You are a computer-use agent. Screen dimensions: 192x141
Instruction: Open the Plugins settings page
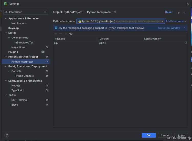pos(13,52)
